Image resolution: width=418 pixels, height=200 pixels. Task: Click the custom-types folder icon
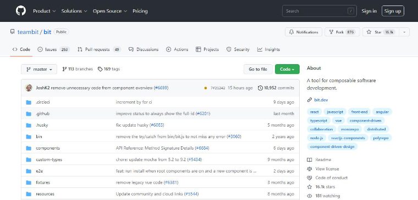point(29,159)
